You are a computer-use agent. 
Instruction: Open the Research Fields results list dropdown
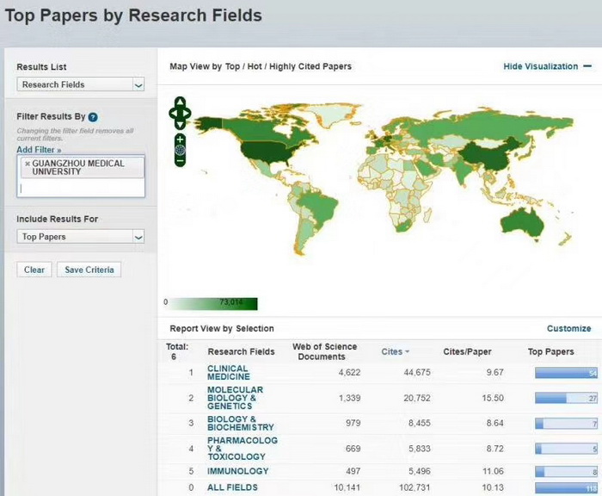[x=81, y=84]
